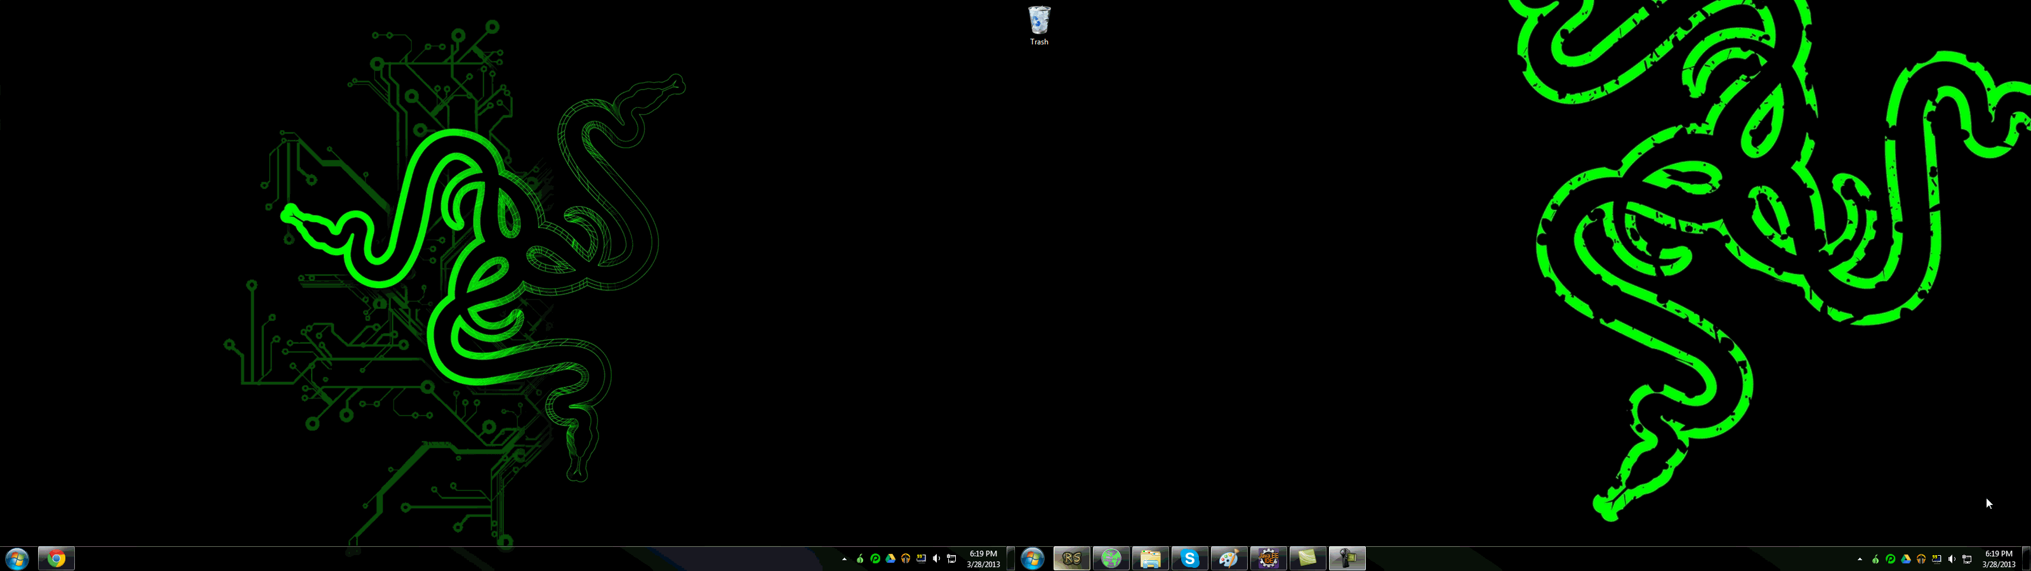2031x571 pixels.
Task: Click the 6:19 PM clock on Chrome's taskbar
Action: pyautogui.click(x=983, y=559)
